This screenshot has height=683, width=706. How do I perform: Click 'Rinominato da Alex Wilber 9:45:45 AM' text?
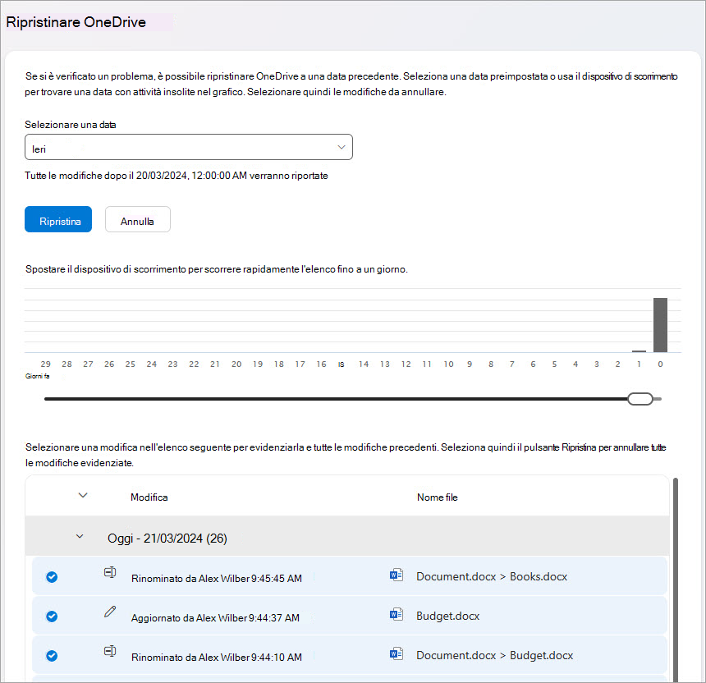[217, 579]
